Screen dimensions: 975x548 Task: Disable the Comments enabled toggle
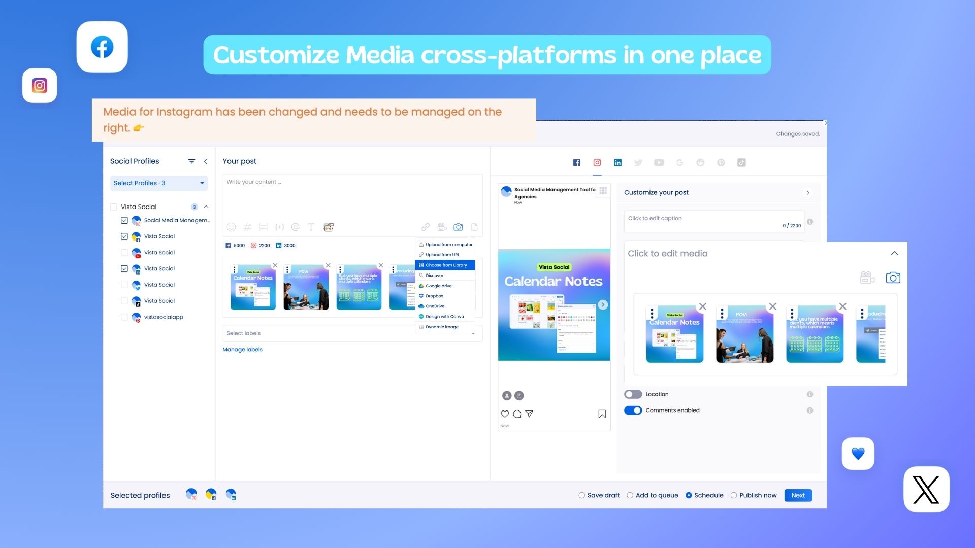633,410
